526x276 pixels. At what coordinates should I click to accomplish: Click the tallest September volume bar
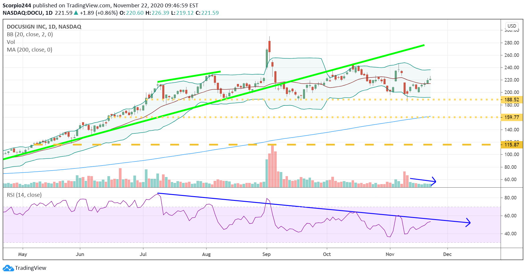(x=273, y=166)
